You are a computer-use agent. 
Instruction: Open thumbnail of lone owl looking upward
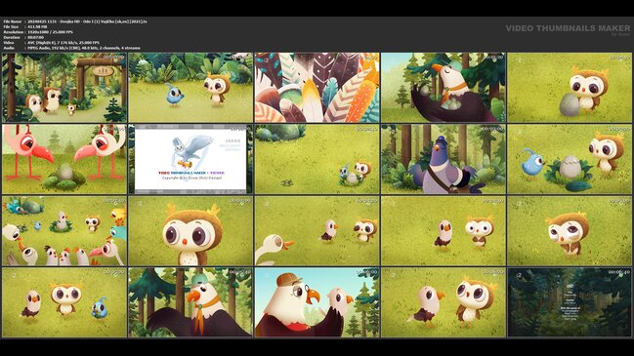570,231
